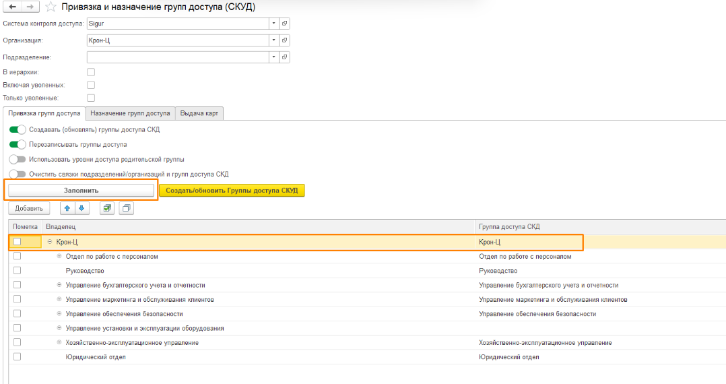Image resolution: width=726 pixels, height=384 pixels.
Task: Click the forward navigation arrow
Action: [30, 7]
